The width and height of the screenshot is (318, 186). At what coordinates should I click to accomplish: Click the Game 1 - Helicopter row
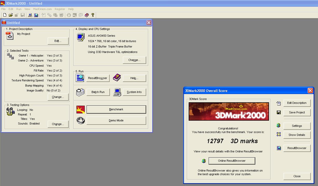coord(40,56)
